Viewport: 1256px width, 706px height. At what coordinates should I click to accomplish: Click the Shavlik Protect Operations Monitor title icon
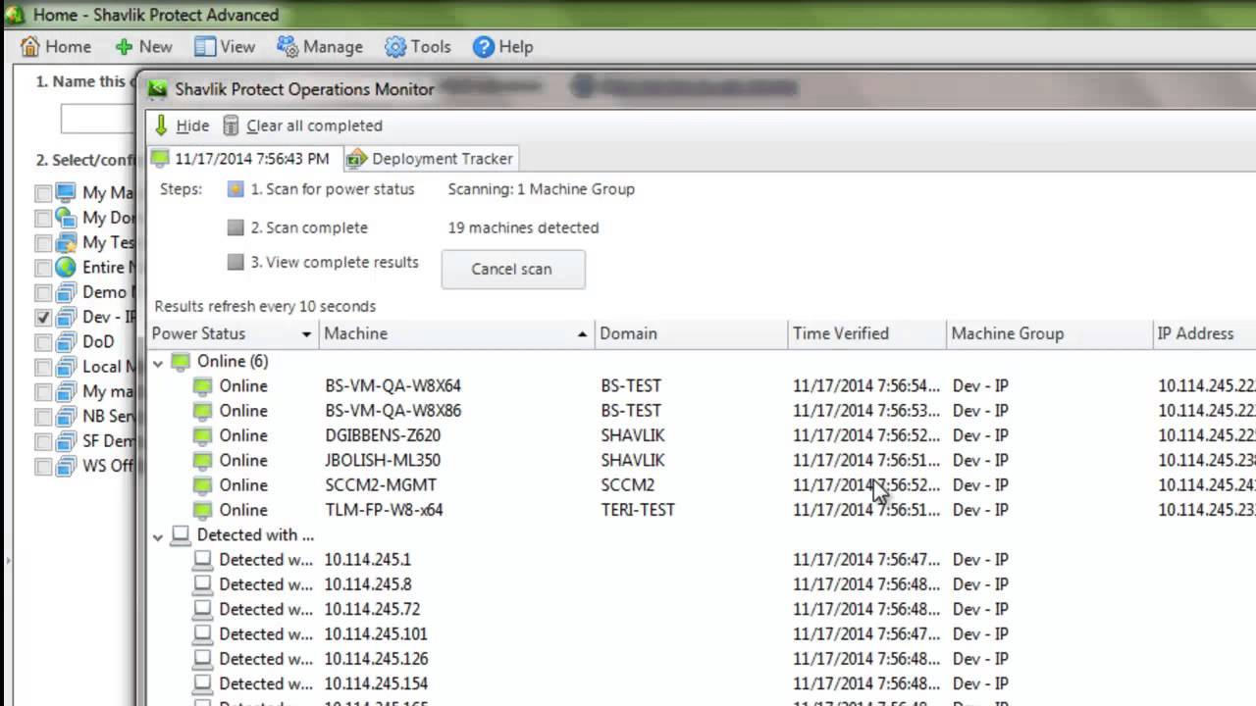click(158, 89)
